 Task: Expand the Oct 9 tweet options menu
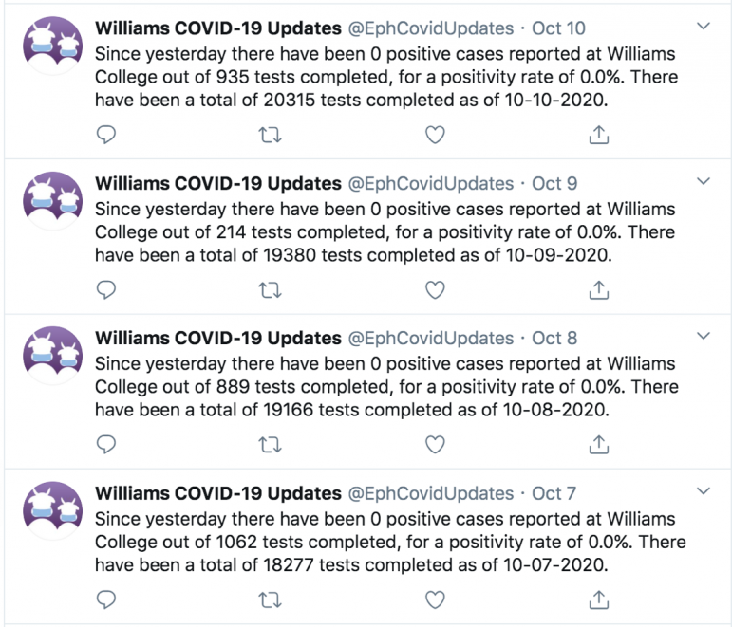coord(704,181)
